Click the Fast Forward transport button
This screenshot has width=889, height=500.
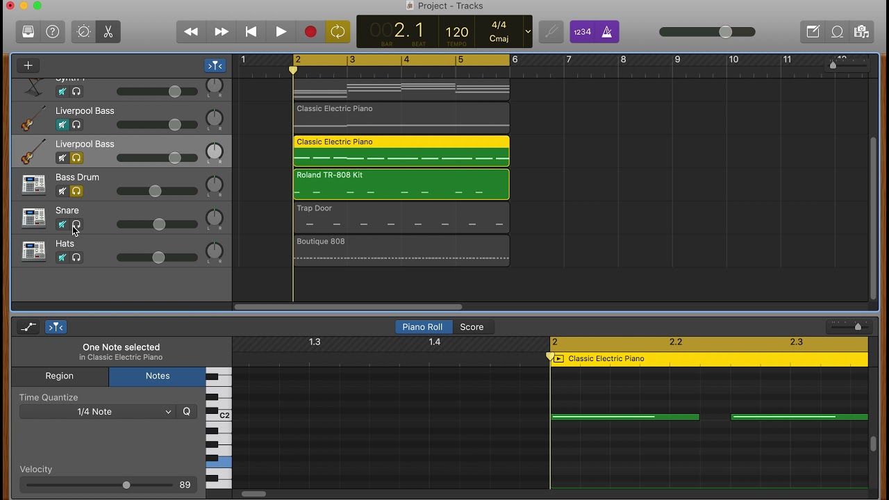pyautogui.click(x=222, y=32)
